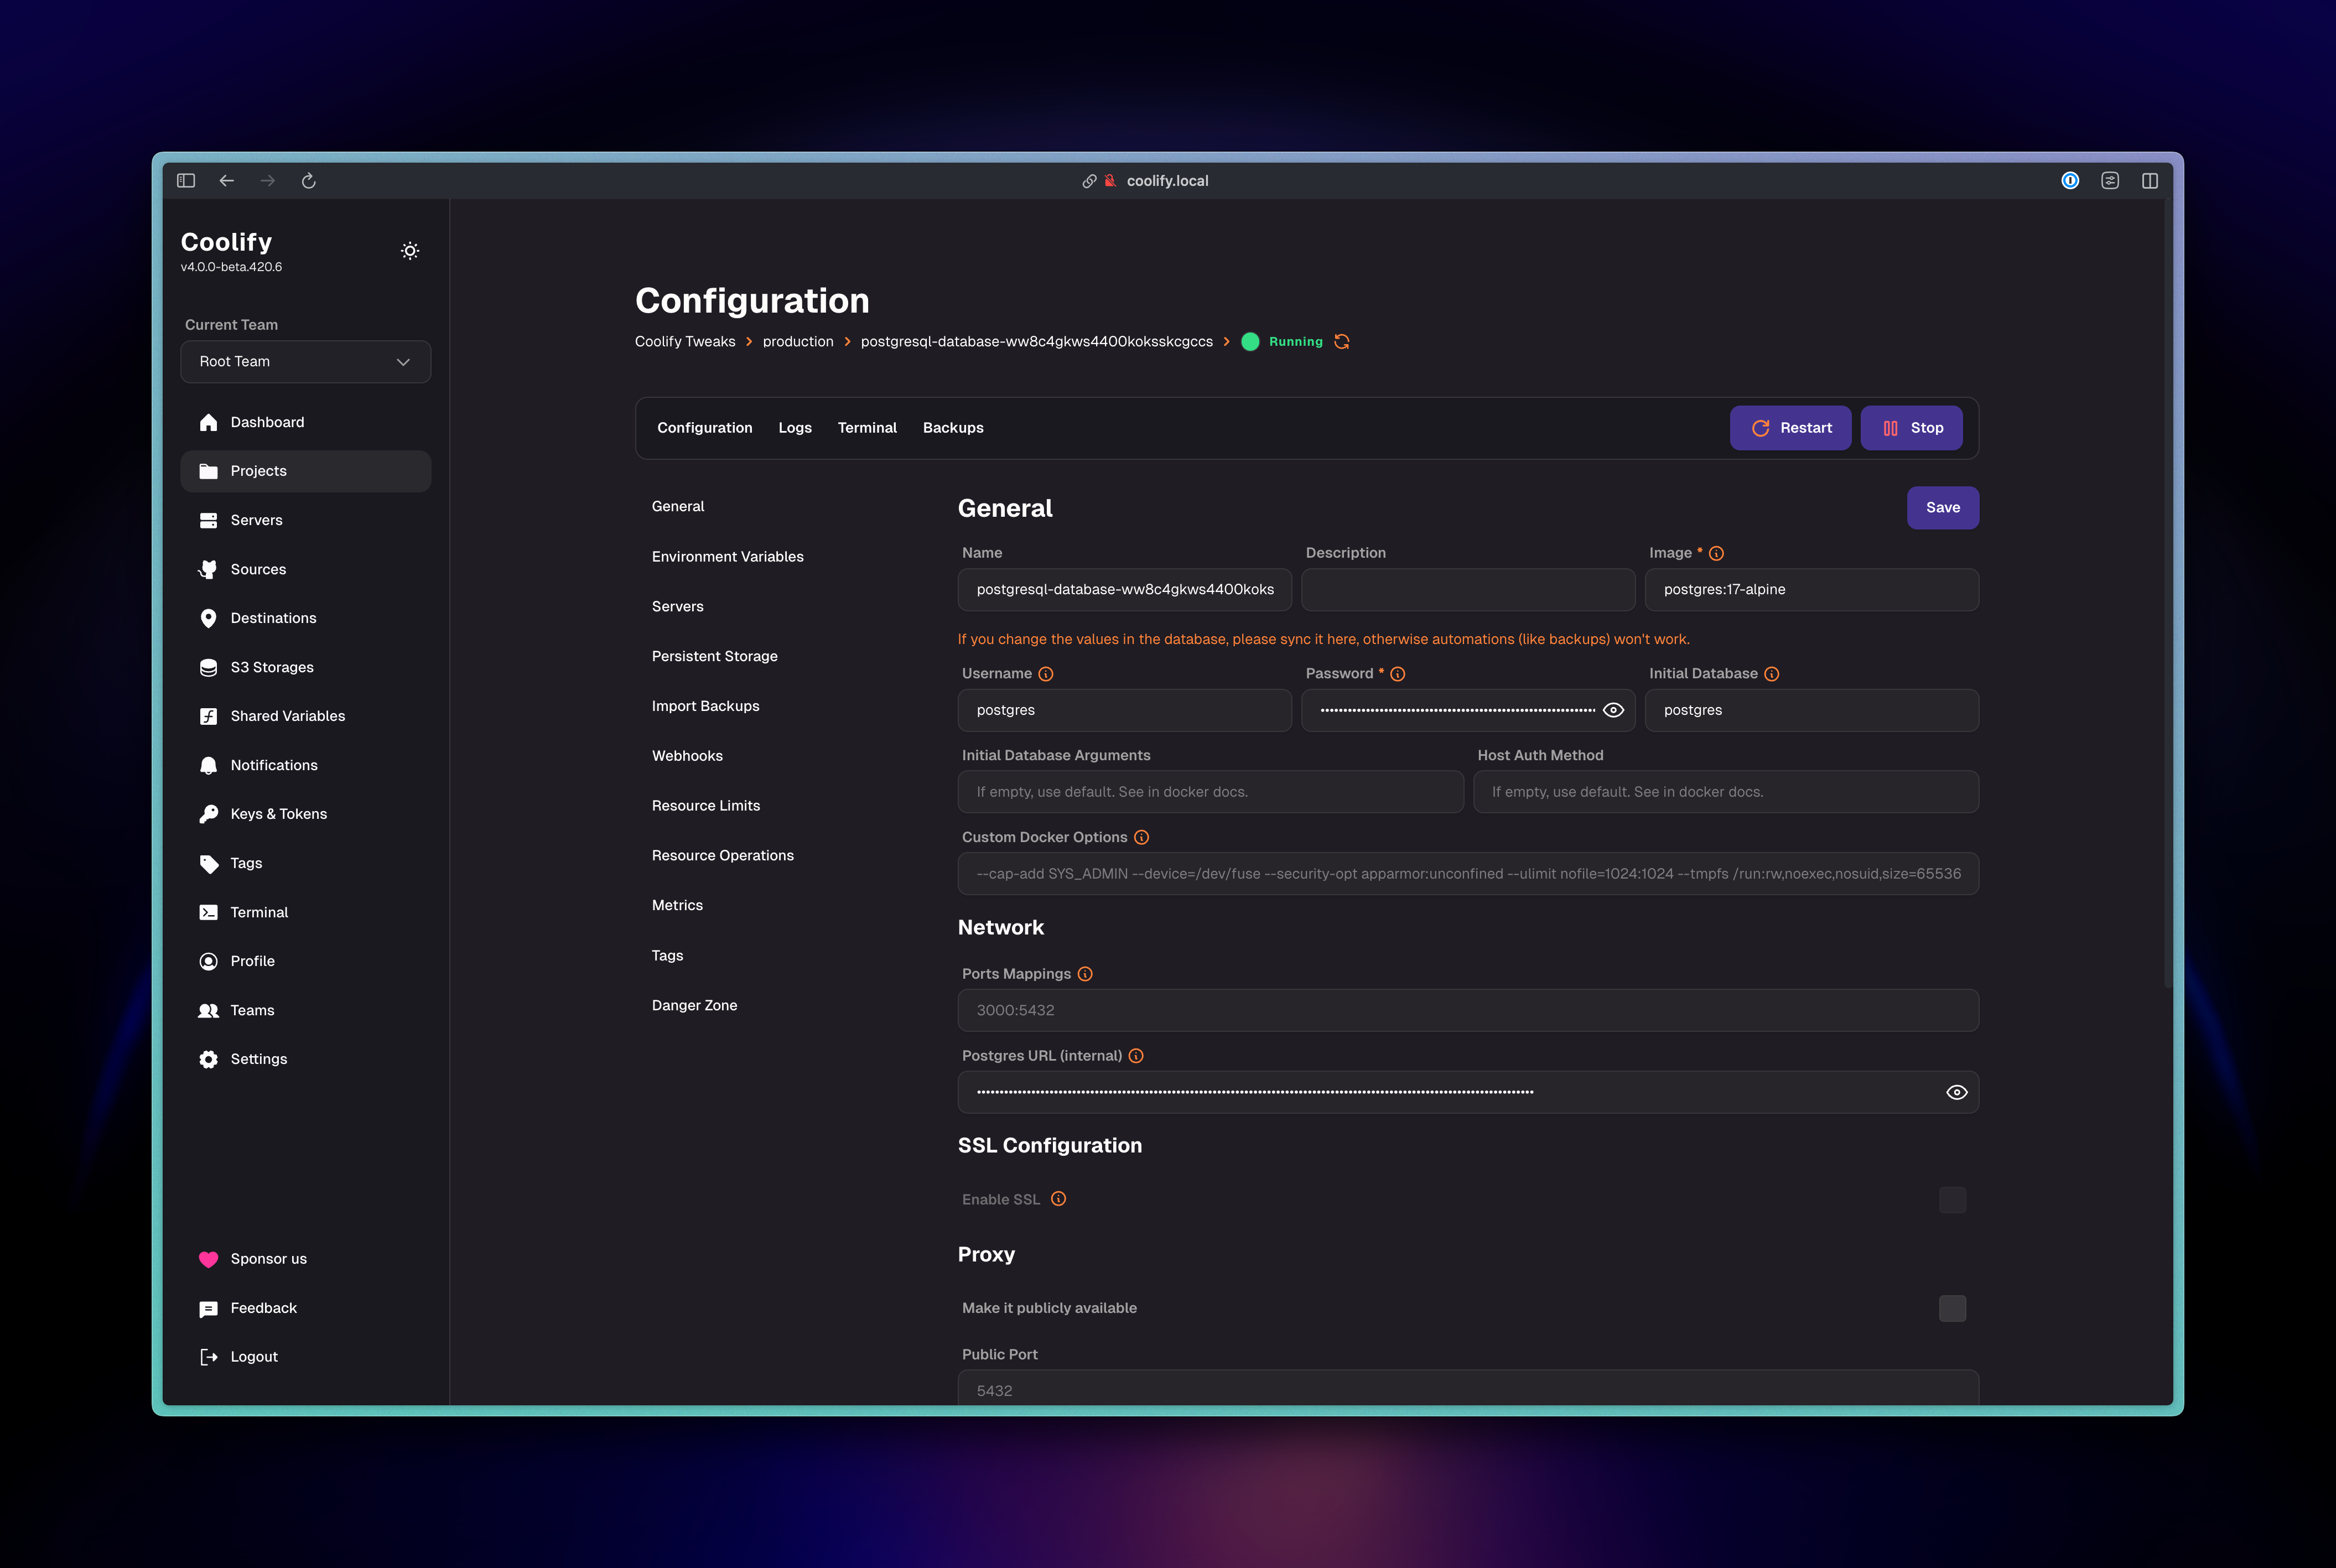Reload the page with the refresh icon

(309, 181)
